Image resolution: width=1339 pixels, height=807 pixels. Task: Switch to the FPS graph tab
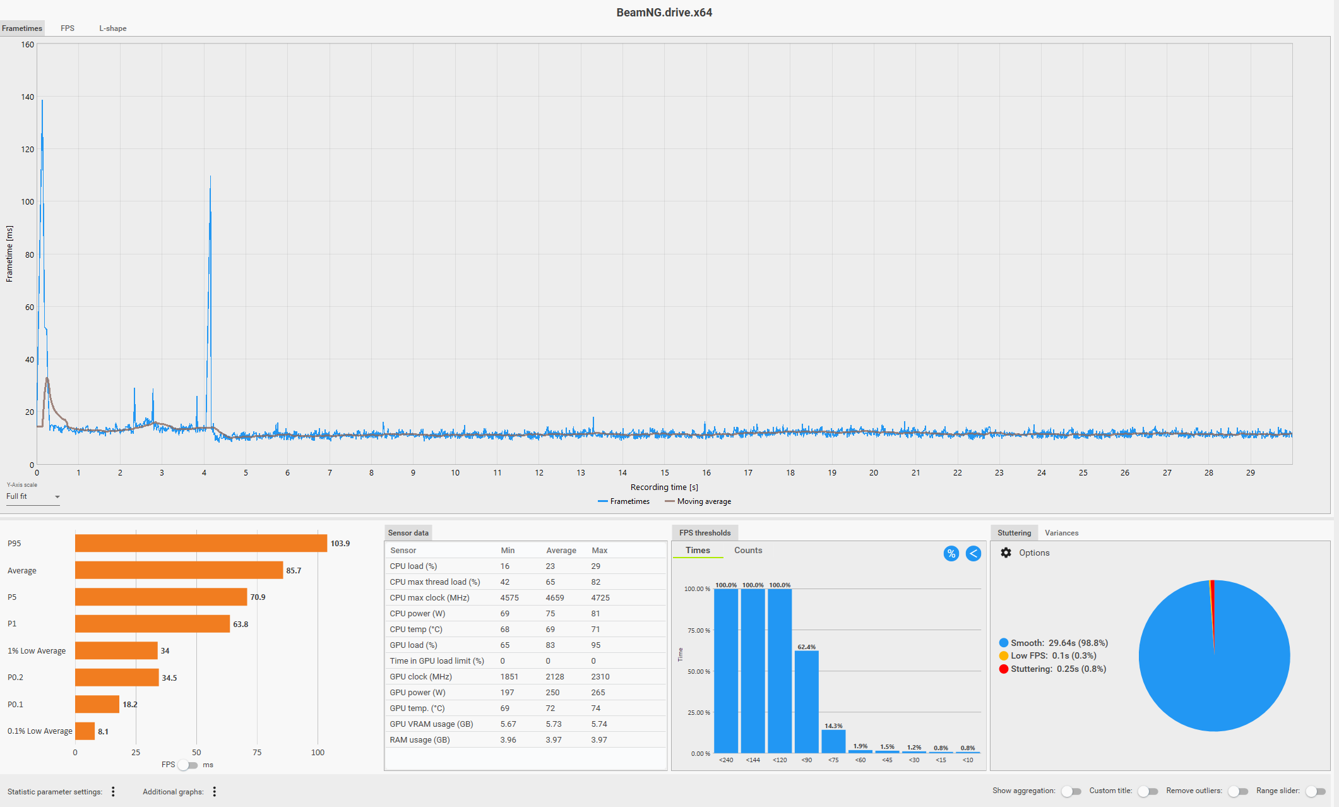(68, 28)
